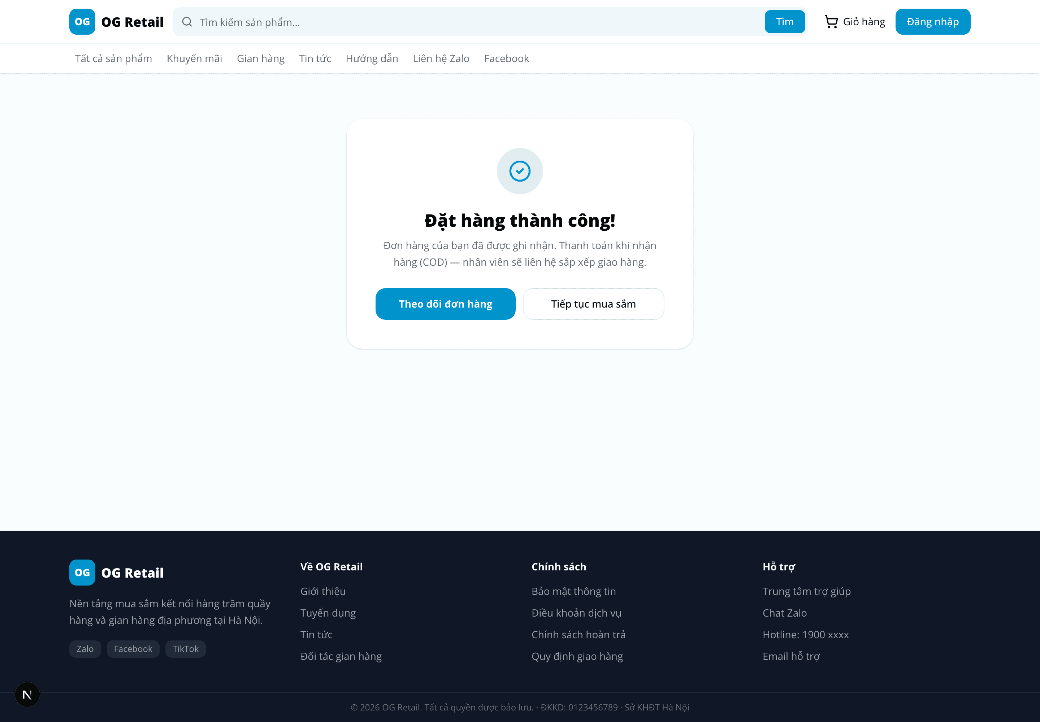The height and width of the screenshot is (722, 1040).
Task: Open Trung tâm trợ giúp footer link
Action: coord(806,591)
